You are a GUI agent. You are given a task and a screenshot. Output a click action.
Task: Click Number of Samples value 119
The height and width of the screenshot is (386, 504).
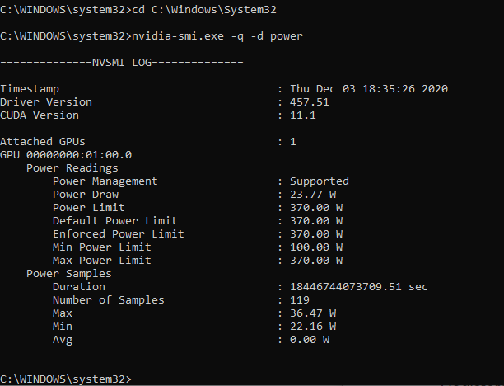[300, 300]
